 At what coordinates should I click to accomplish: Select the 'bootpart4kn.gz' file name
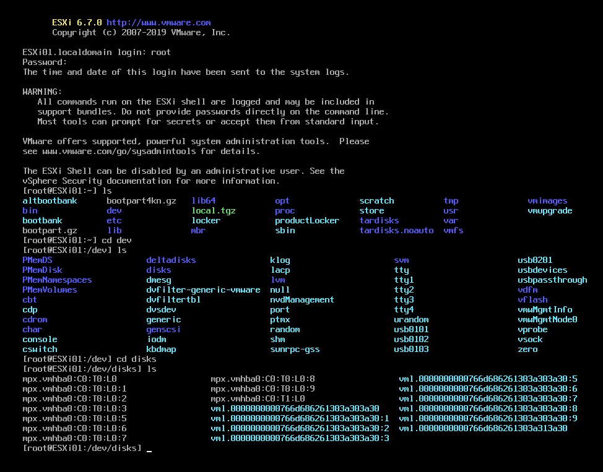(x=142, y=200)
